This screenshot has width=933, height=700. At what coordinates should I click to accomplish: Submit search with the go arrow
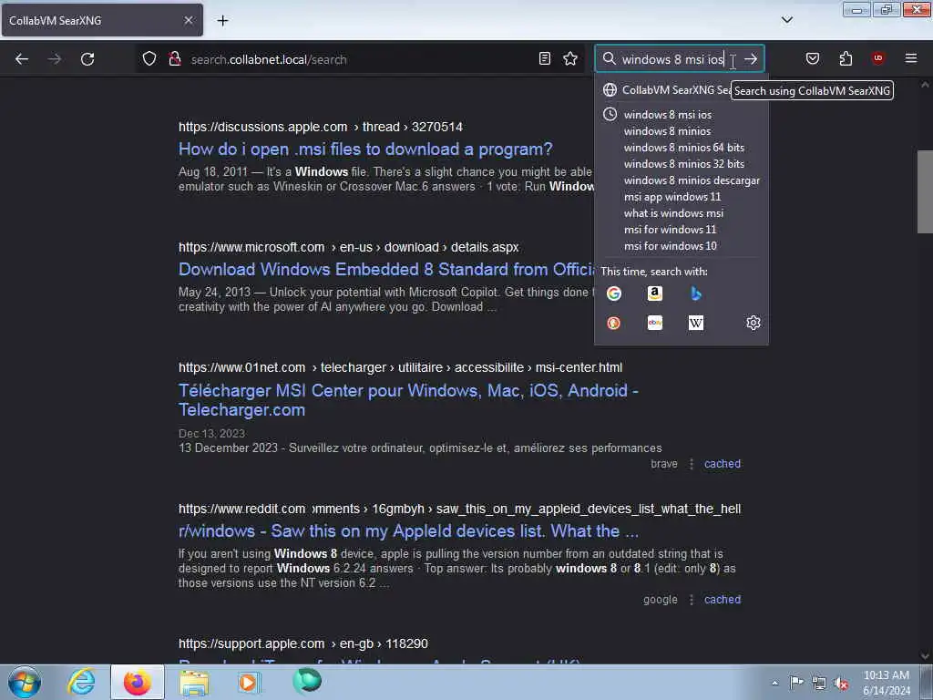751,58
